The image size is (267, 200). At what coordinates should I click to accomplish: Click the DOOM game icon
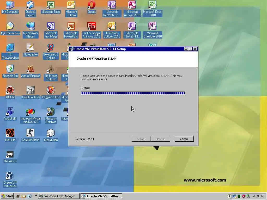pyautogui.click(x=10, y=92)
